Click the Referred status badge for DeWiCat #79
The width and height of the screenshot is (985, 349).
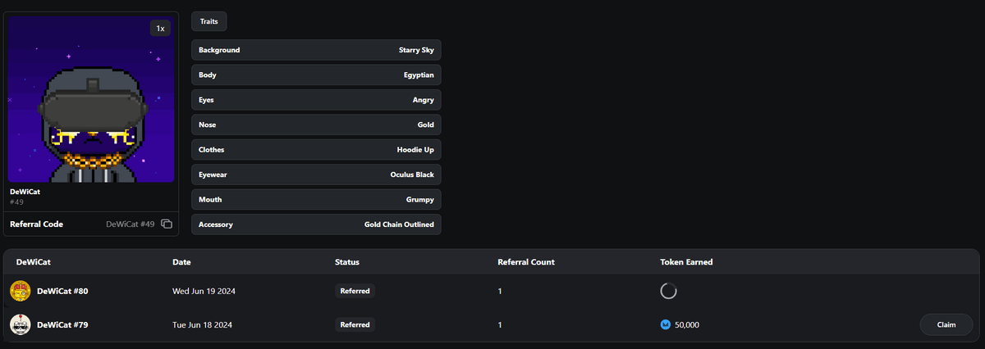[355, 325]
